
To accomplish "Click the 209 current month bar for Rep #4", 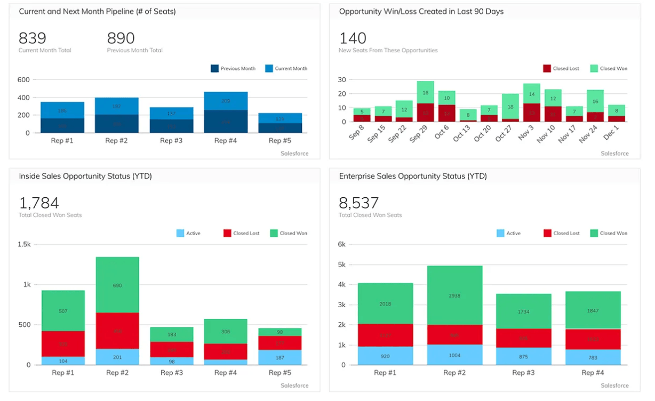I will point(226,101).
